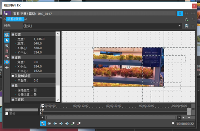Viewport: 200px width, 131px height.
Task: Click the timecode field 00:00:00:22
Action: (185, 124)
